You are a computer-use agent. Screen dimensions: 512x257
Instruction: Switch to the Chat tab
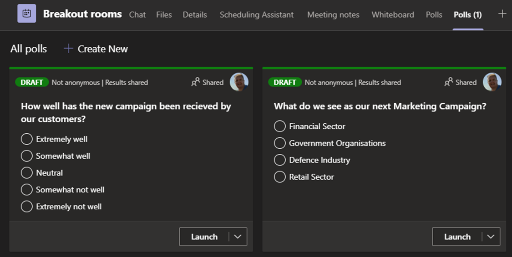click(x=137, y=15)
